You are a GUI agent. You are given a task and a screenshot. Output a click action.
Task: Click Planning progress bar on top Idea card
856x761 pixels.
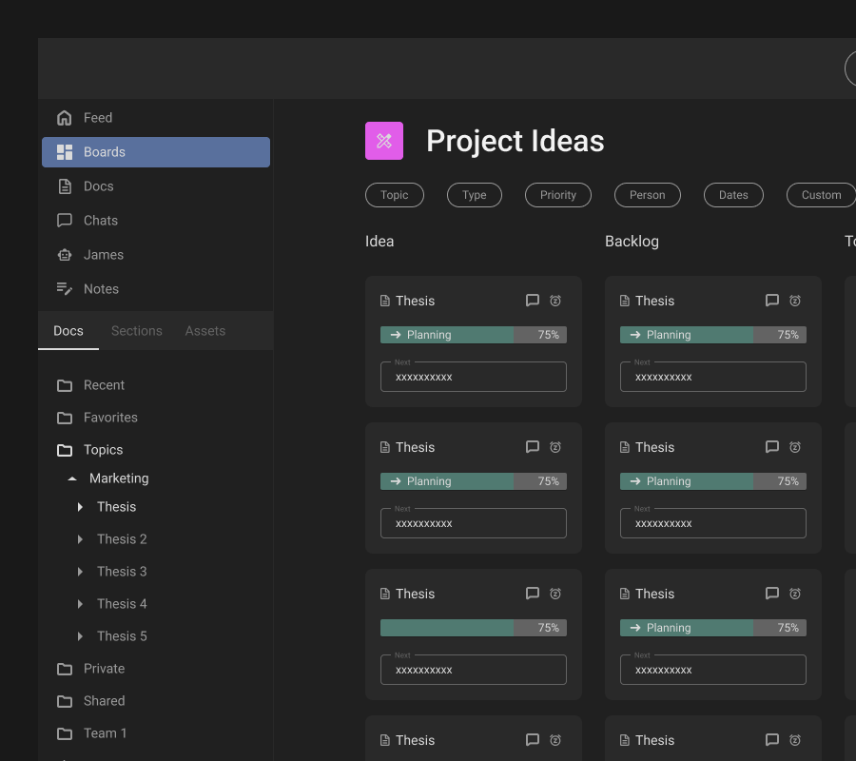[474, 335]
